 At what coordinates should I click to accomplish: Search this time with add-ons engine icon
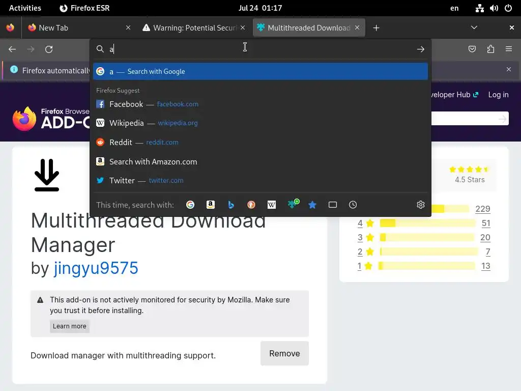(x=293, y=204)
